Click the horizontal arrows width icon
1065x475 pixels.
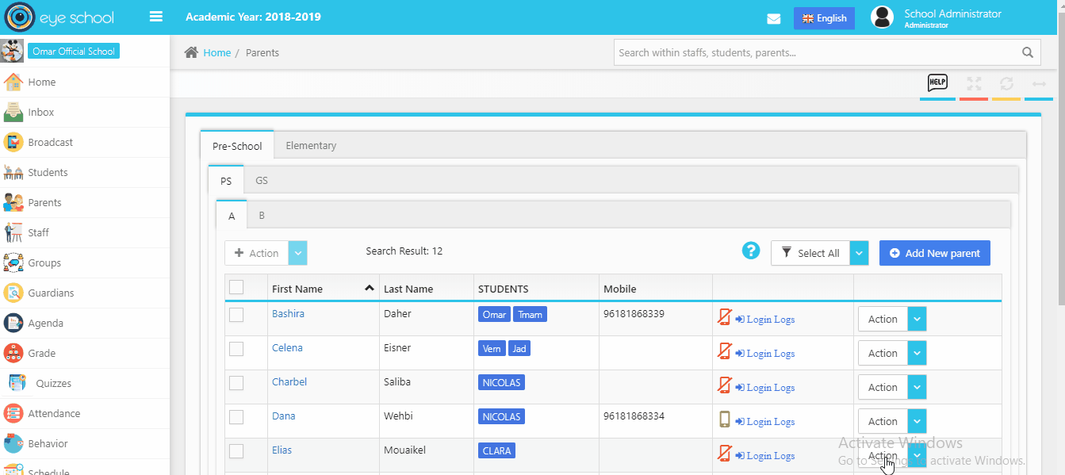1039,83
